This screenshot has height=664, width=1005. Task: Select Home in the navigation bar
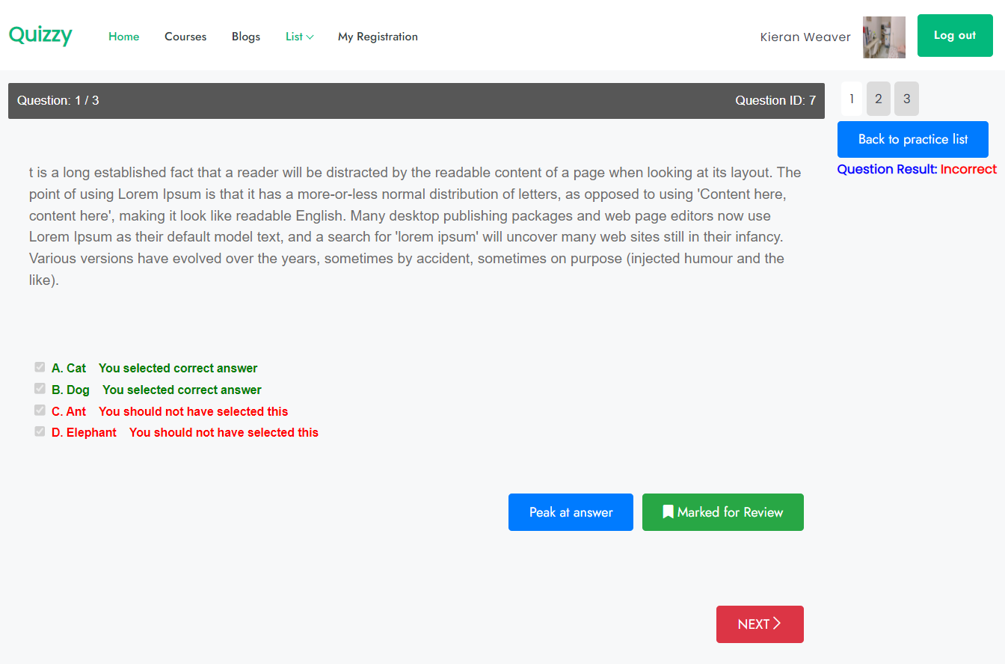[123, 37]
